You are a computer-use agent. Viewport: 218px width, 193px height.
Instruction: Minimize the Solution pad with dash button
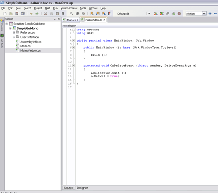pos(55,19)
